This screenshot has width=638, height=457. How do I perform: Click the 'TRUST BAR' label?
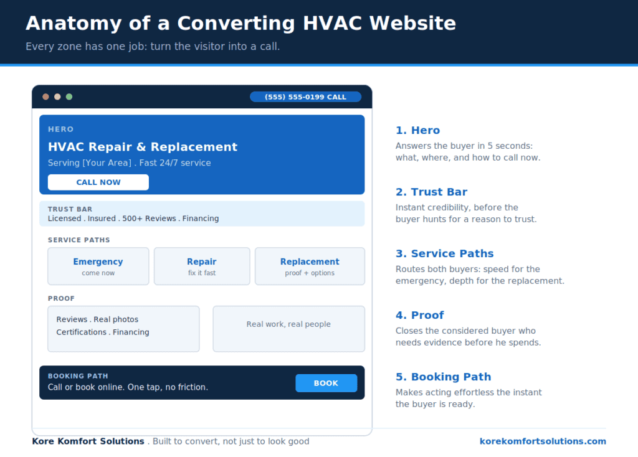70,209
